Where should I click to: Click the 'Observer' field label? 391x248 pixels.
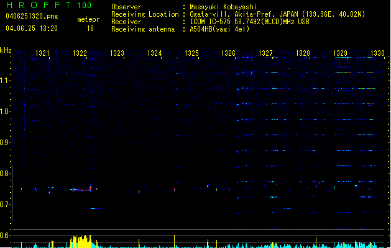pos(126,7)
